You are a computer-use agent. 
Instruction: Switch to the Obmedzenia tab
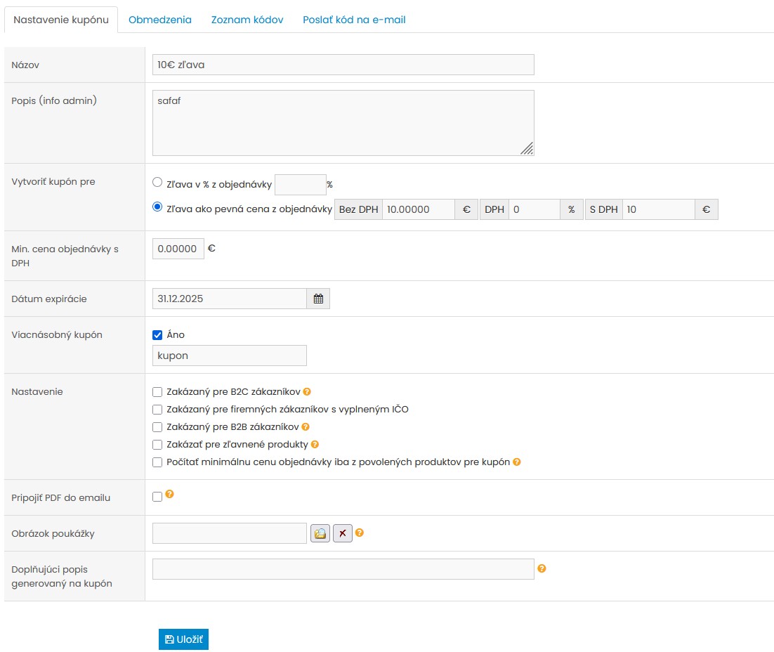[x=160, y=20]
